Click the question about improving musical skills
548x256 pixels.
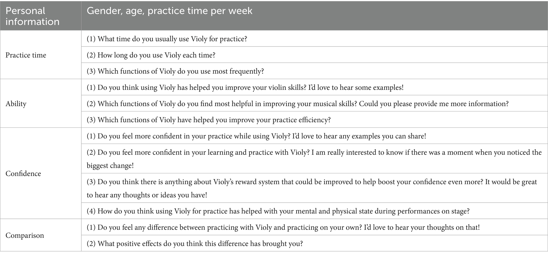(x=298, y=104)
